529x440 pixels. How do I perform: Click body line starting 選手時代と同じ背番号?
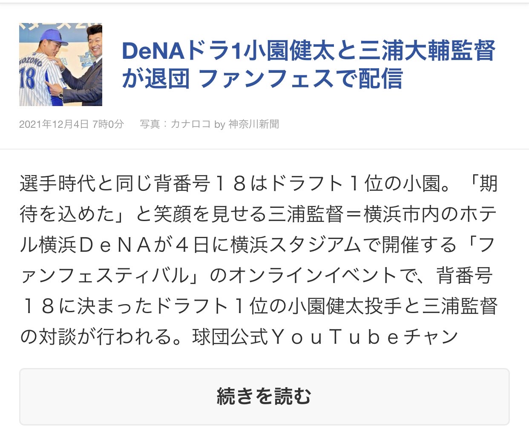(259, 184)
